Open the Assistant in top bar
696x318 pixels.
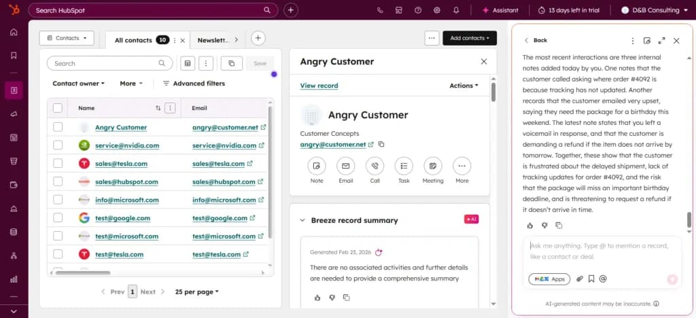500,10
